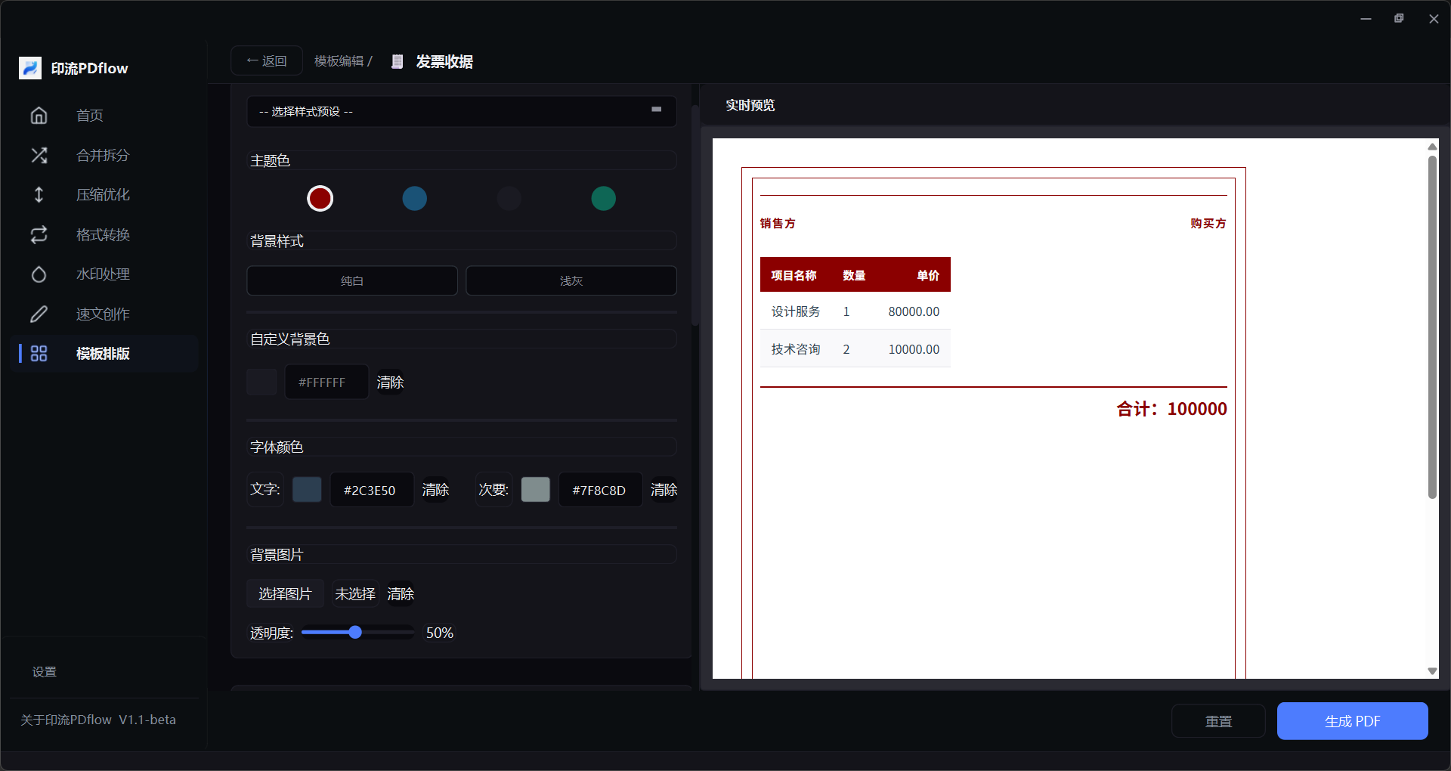Click the 技术咨询 row in preview
The width and height of the screenshot is (1451, 771).
coord(855,348)
